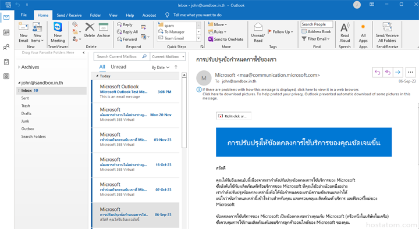The height and width of the screenshot is (229, 419).
Task: Switch to the Acrobat tab
Action: [x=149, y=15]
